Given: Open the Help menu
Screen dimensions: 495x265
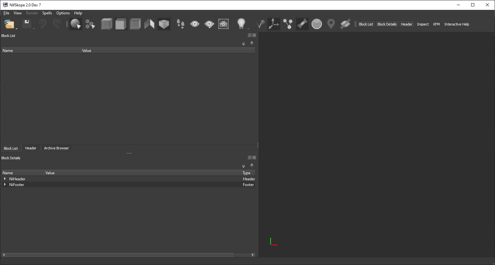Looking at the screenshot, I should 78,13.
